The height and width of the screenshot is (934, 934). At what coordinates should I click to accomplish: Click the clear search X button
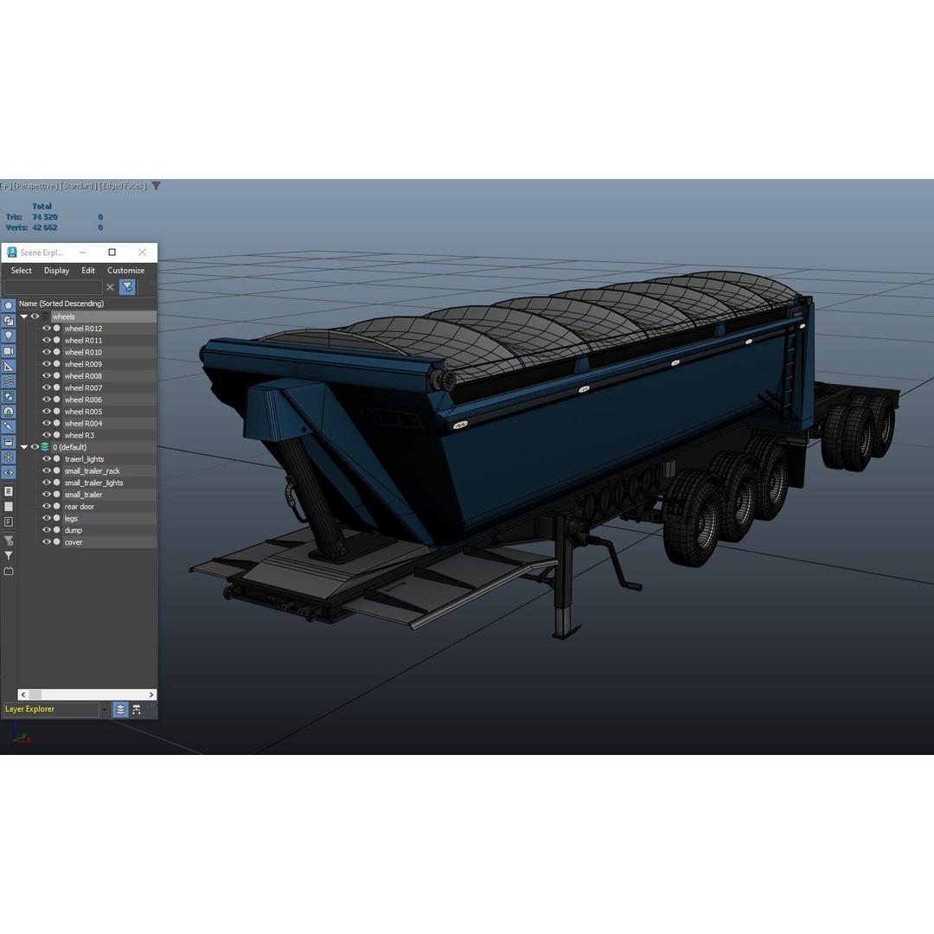coord(110,287)
